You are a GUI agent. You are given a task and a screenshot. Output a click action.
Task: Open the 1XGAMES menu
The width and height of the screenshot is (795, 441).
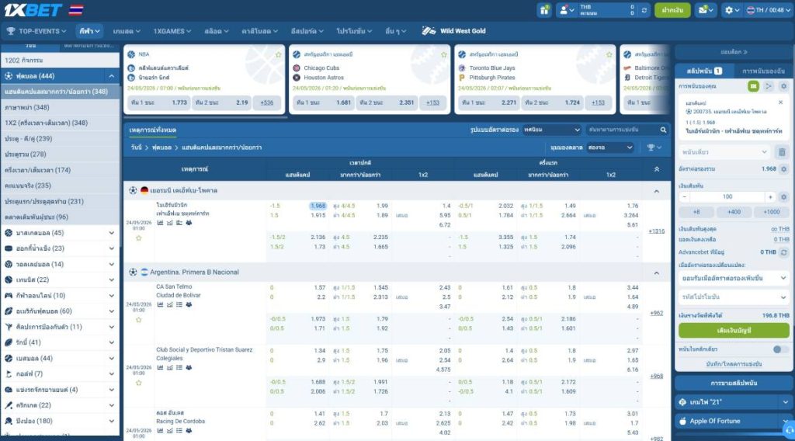tap(172, 31)
